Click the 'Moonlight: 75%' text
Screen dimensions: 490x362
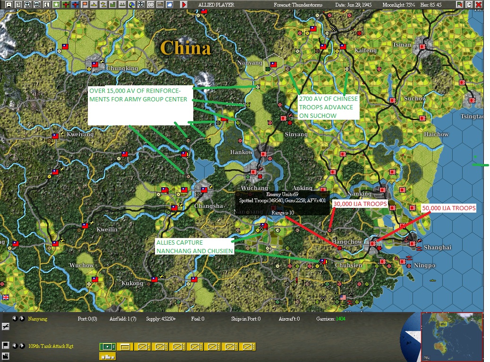[x=398, y=5]
